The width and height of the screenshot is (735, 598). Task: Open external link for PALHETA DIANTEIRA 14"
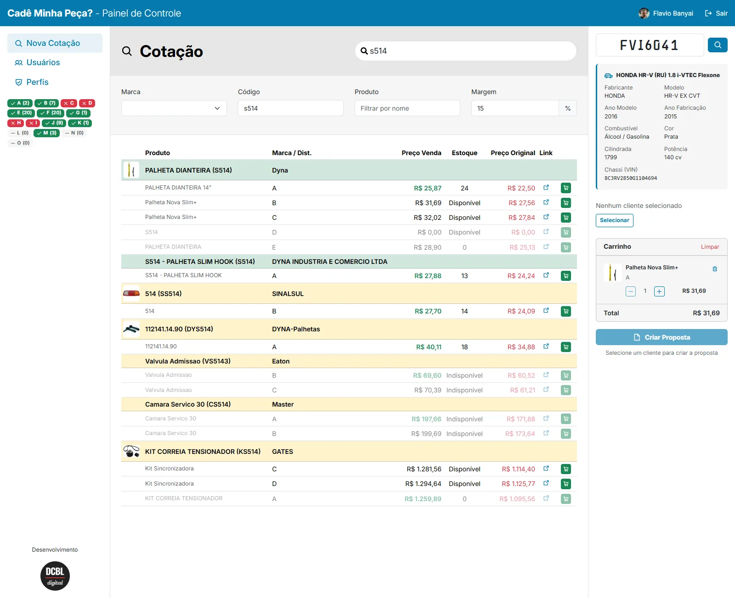click(546, 187)
